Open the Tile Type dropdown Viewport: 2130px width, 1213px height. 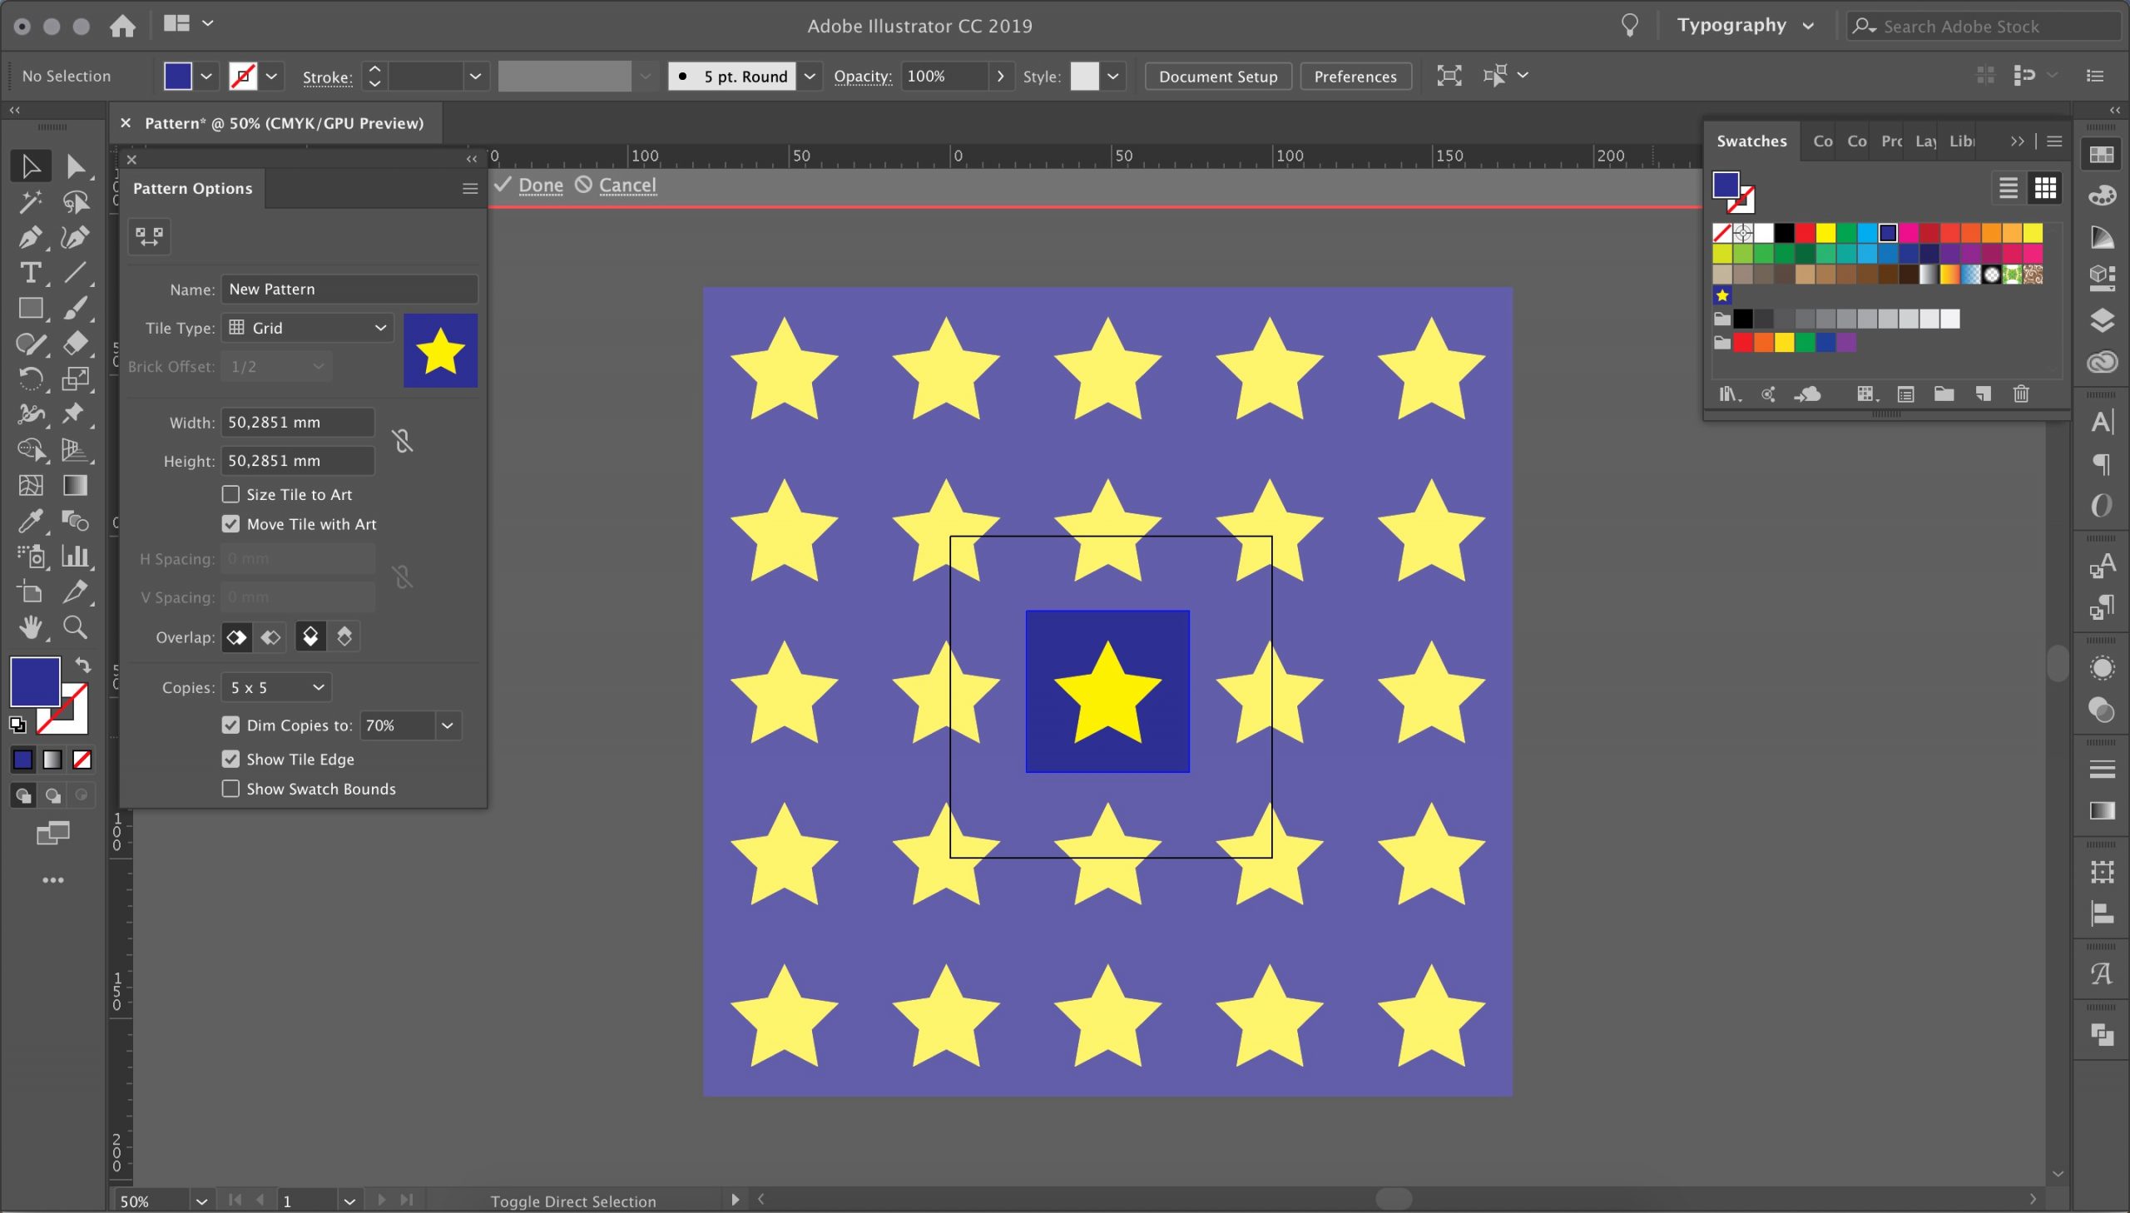pos(307,328)
